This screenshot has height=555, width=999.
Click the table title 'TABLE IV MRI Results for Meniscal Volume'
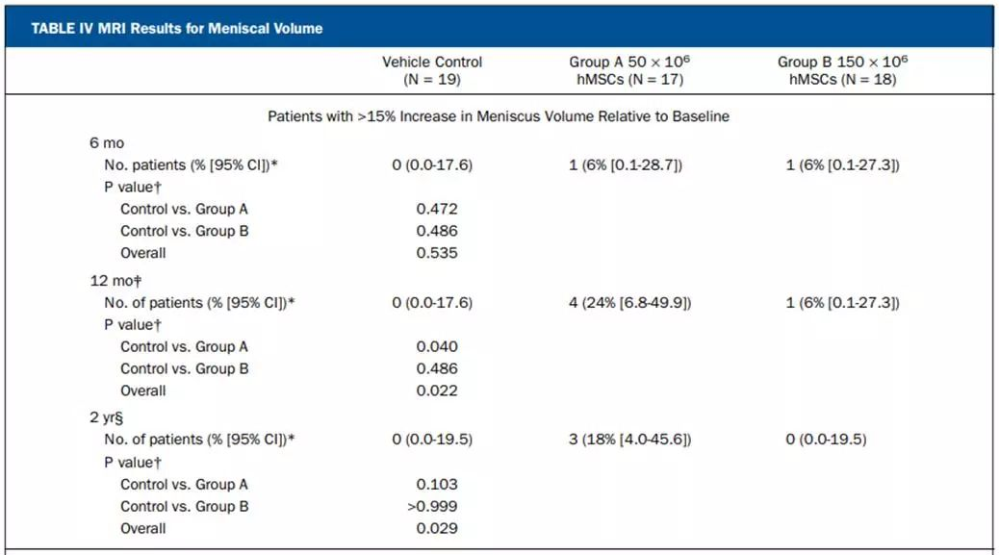(x=177, y=28)
